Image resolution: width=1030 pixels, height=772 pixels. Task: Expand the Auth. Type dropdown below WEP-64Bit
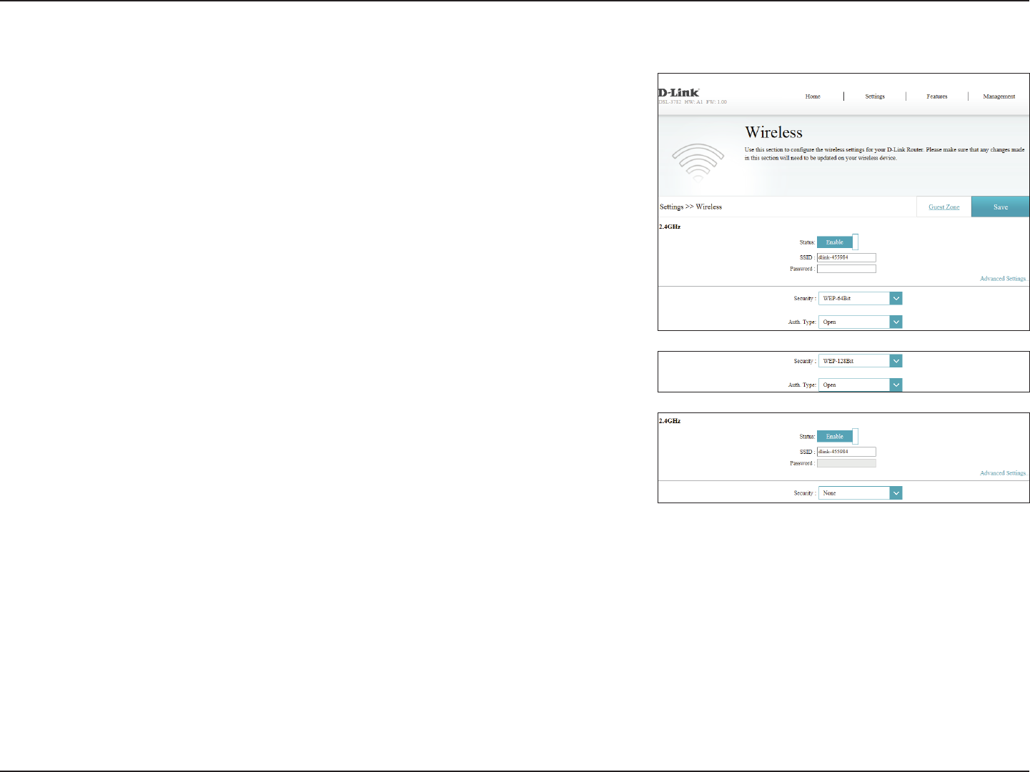[861, 322]
